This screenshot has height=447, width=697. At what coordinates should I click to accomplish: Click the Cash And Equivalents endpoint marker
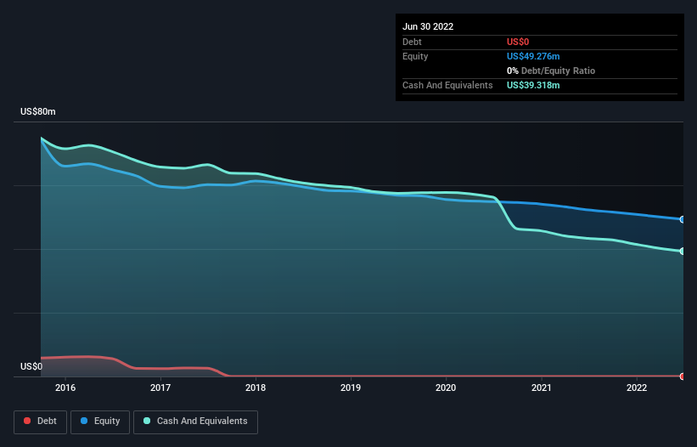pos(683,252)
